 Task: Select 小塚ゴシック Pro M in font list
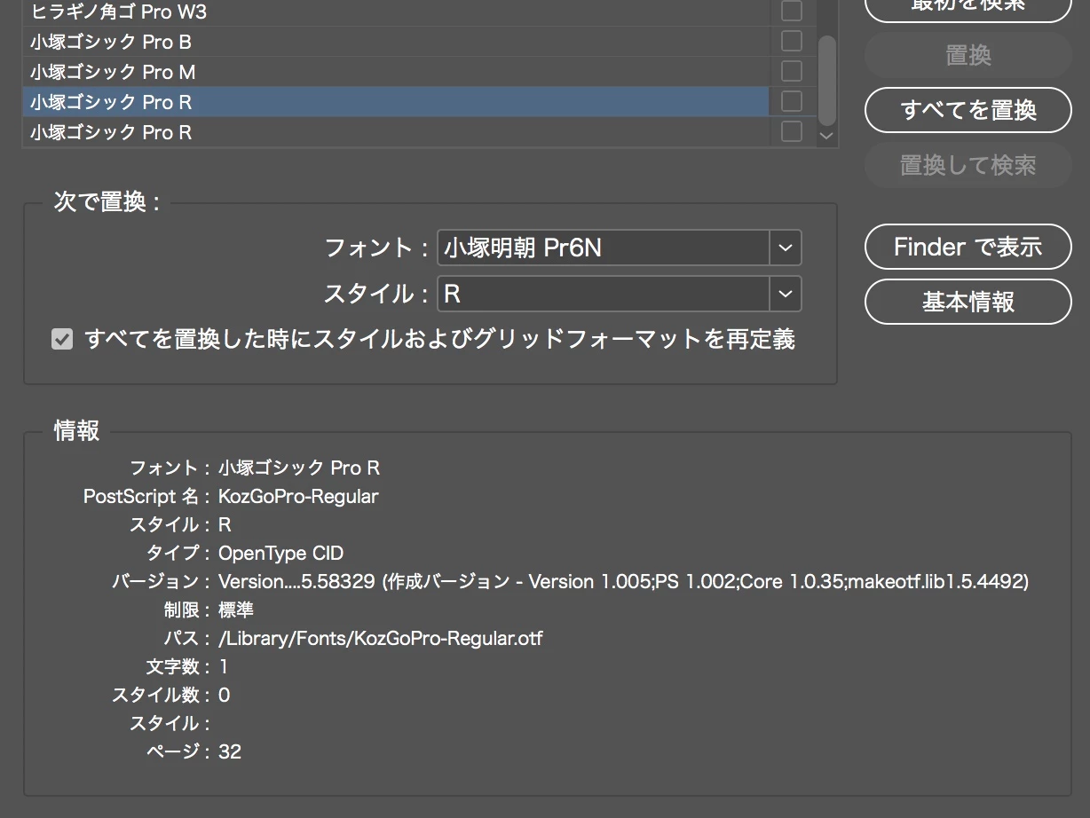pos(395,72)
